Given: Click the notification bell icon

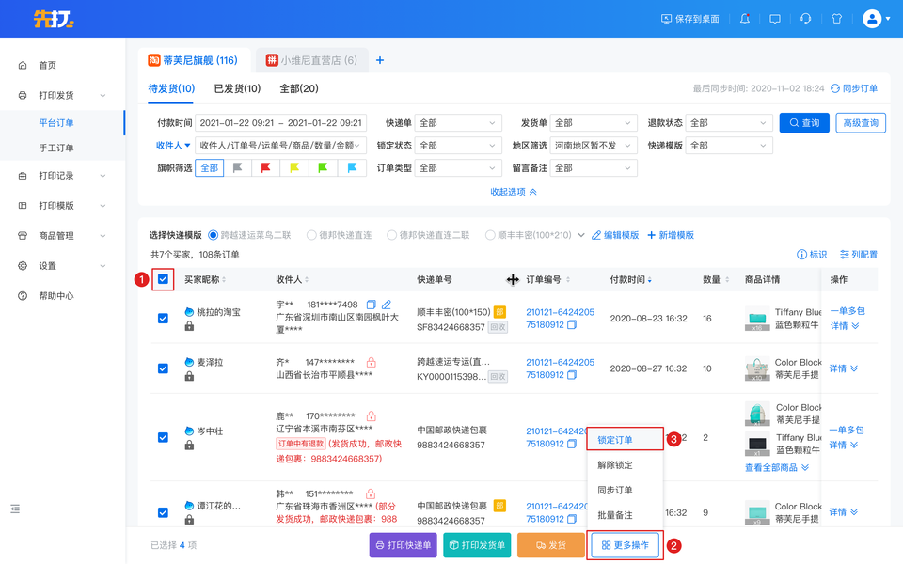Looking at the screenshot, I should click(x=745, y=19).
